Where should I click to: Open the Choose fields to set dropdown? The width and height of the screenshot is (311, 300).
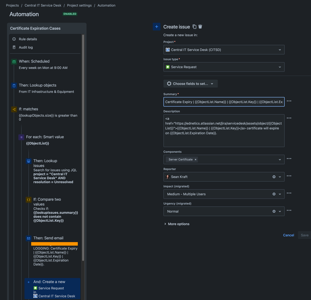tap(191, 84)
